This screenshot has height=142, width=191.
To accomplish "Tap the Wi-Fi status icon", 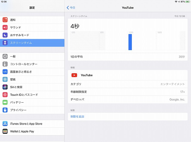I will tap(176, 1).
